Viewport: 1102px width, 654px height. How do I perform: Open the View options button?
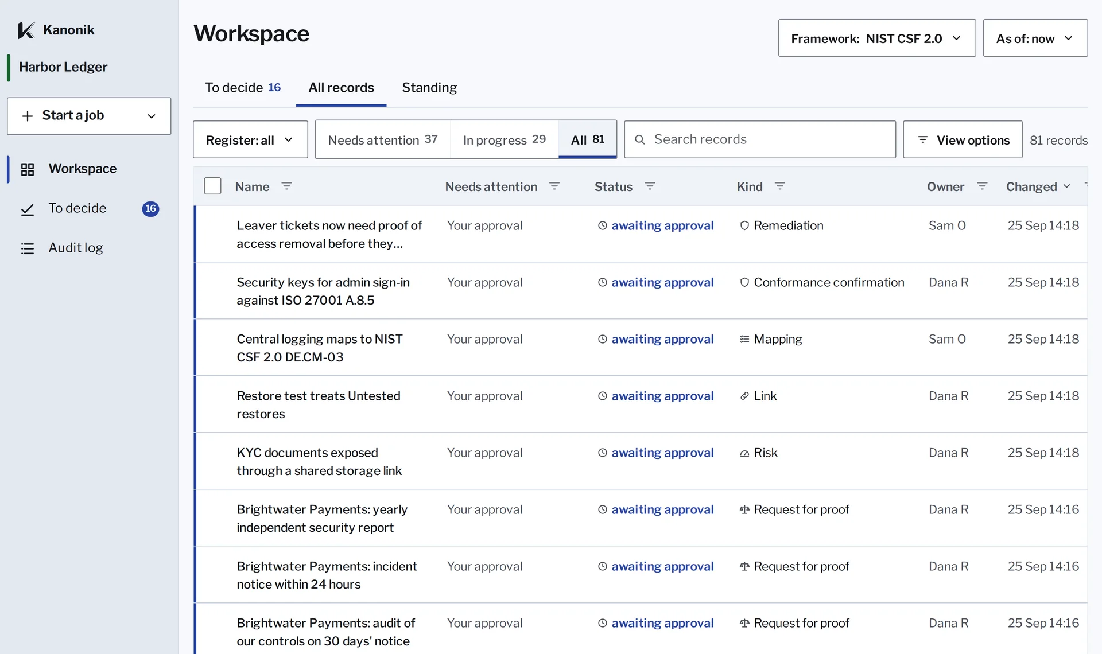tap(963, 139)
